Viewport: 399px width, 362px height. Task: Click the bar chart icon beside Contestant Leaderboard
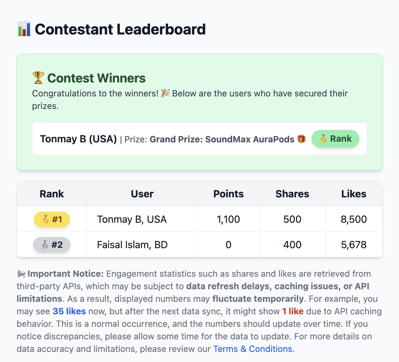[24, 29]
